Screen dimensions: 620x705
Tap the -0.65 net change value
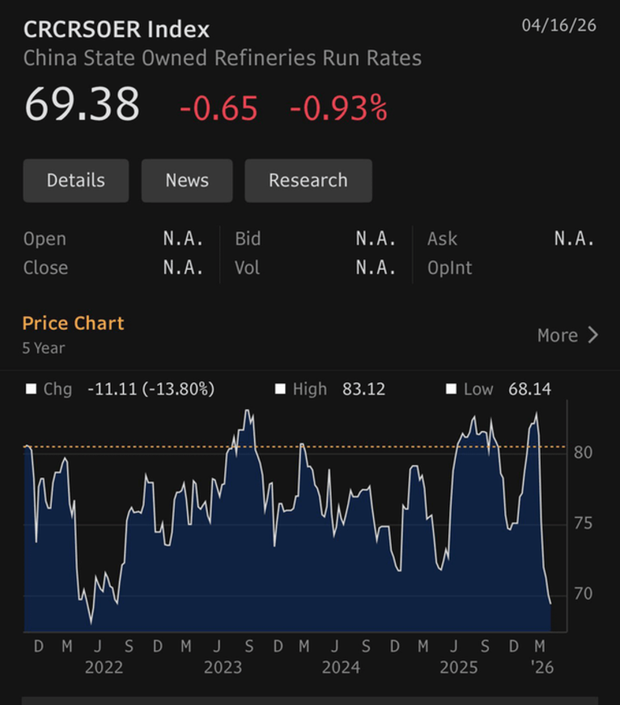click(219, 108)
